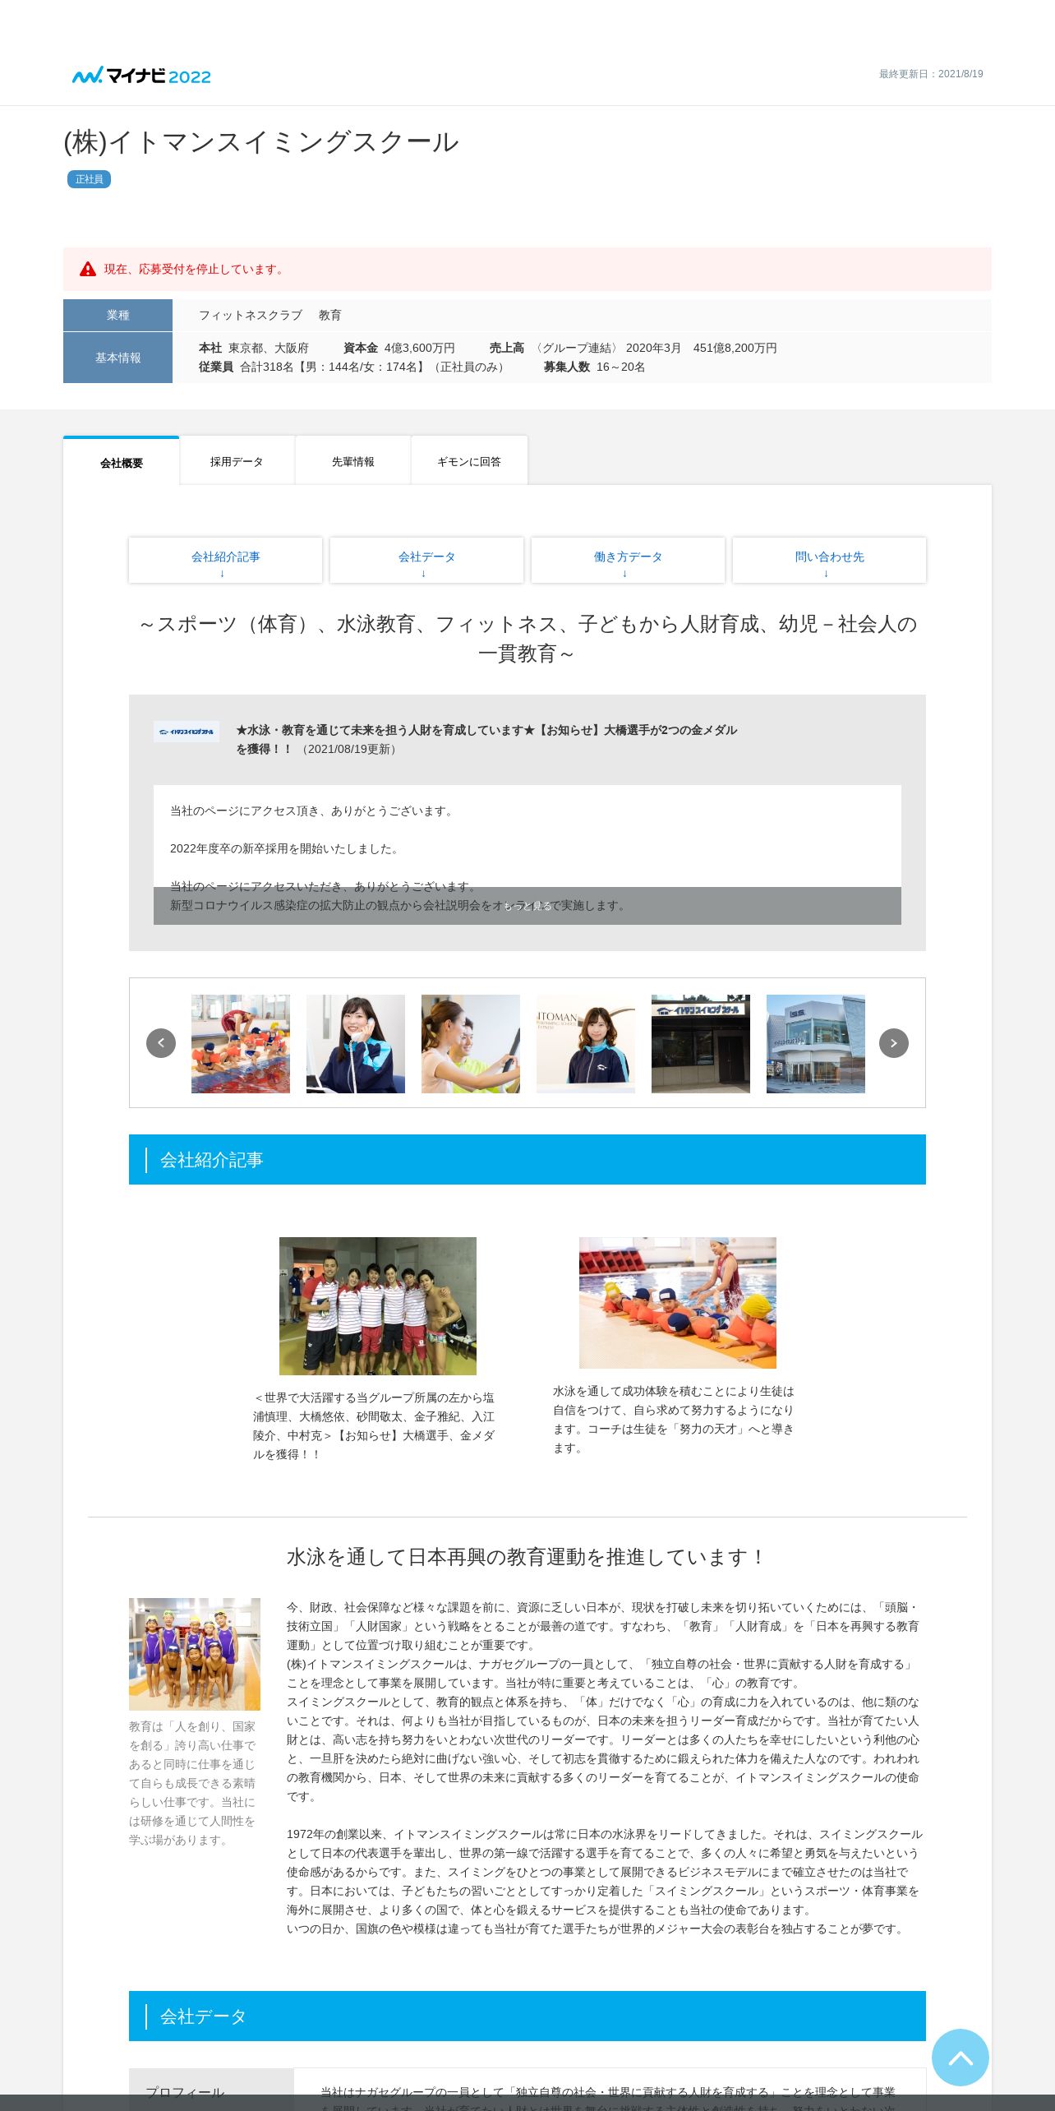Click the 最終更新日：2021/8/19 text
The width and height of the screenshot is (1055, 2111).
pyautogui.click(x=931, y=74)
